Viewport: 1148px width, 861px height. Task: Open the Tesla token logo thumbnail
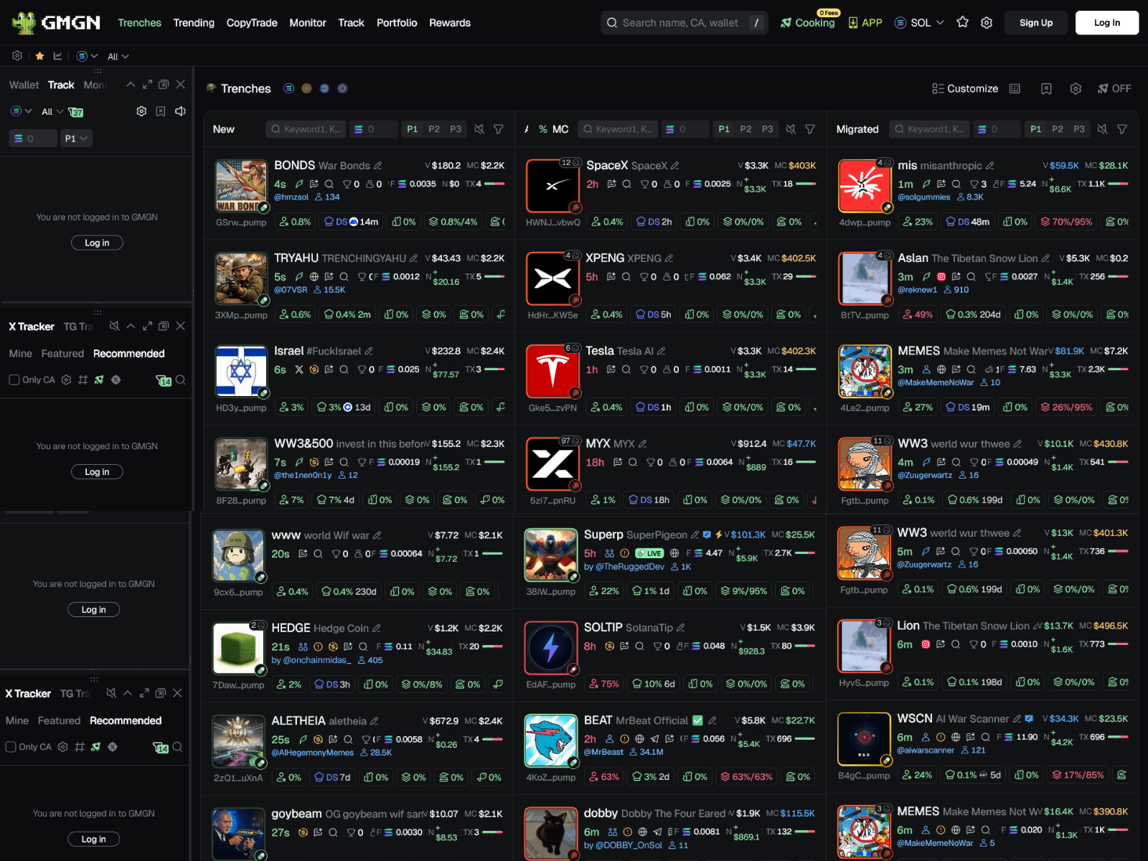pyautogui.click(x=553, y=370)
